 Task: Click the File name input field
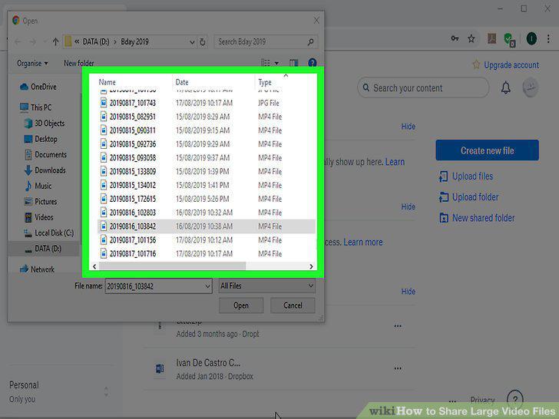(x=159, y=286)
